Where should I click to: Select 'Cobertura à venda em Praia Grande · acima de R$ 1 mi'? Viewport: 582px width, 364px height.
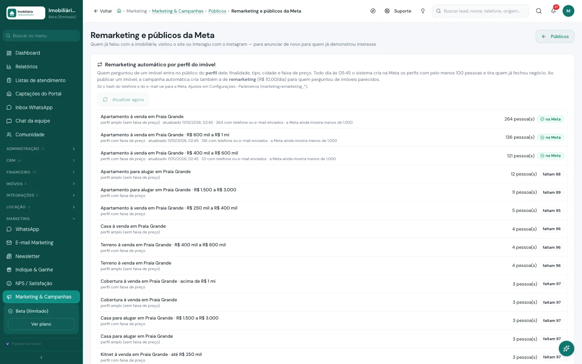[332, 284]
